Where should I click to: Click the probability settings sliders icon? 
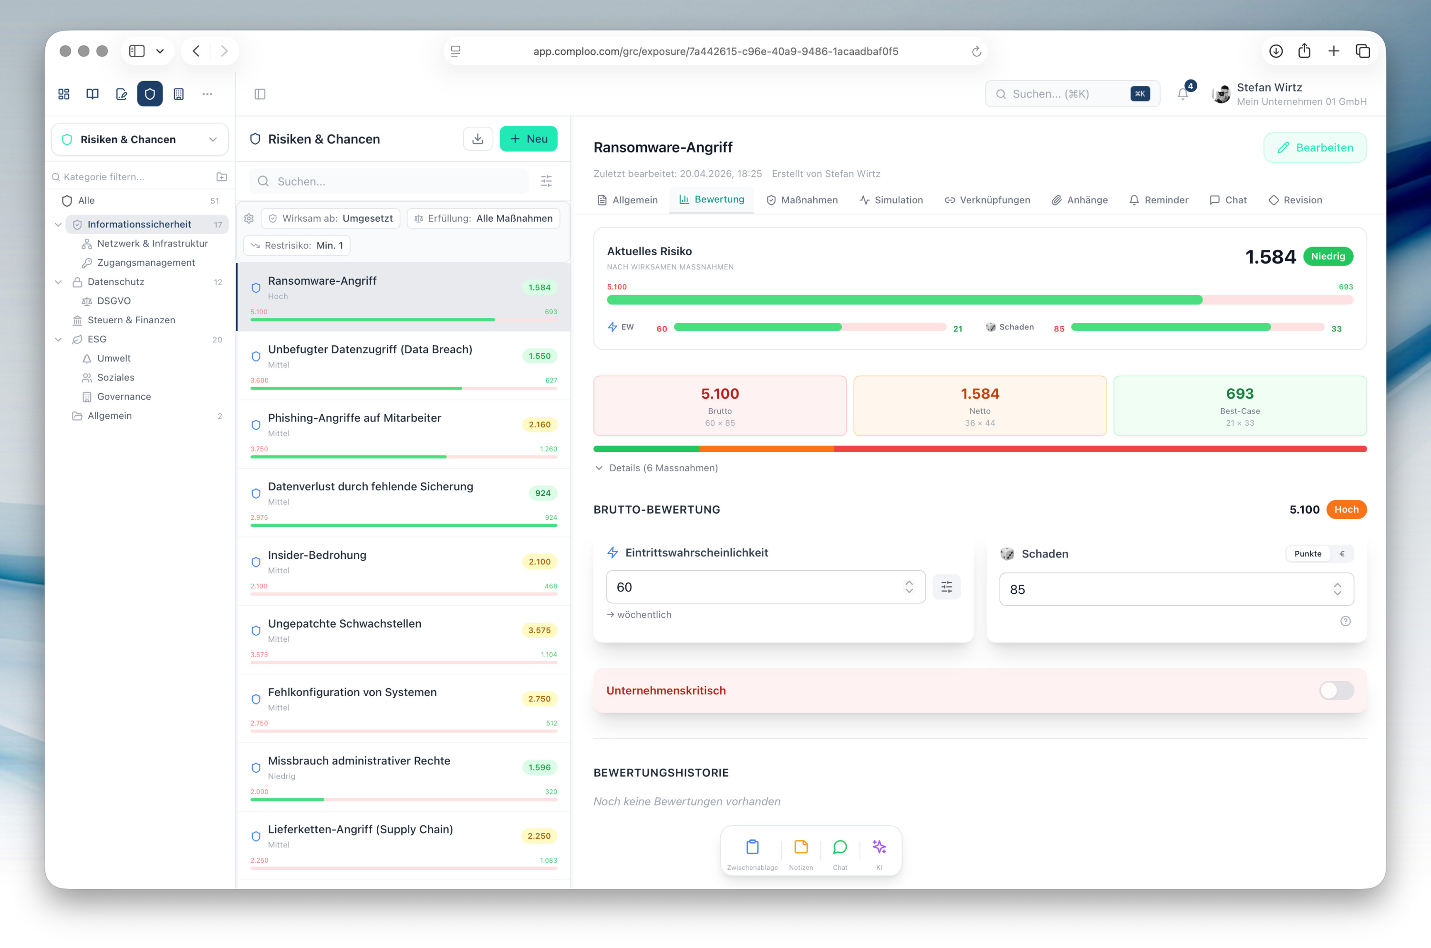pos(946,587)
